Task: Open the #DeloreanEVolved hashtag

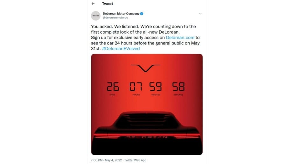Action: coord(121,49)
